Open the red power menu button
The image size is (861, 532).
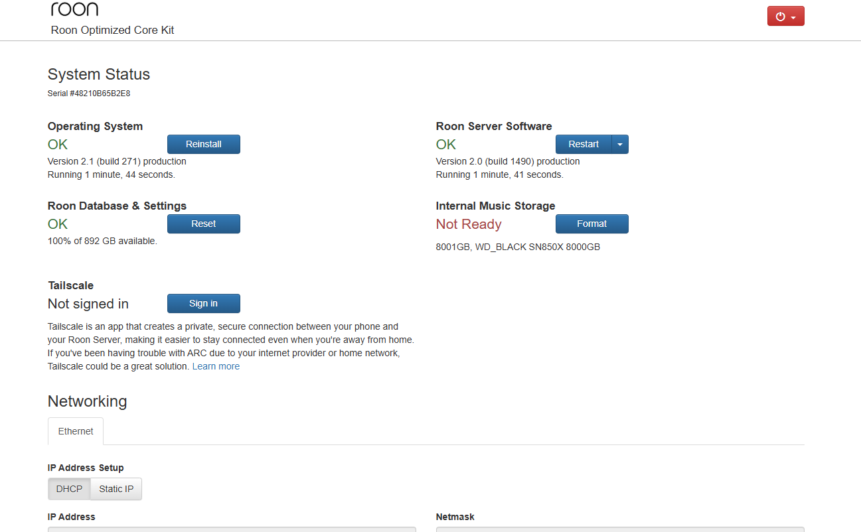(785, 17)
